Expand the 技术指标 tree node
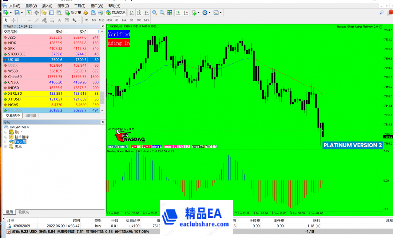This screenshot has height=238, width=393. tap(6, 137)
